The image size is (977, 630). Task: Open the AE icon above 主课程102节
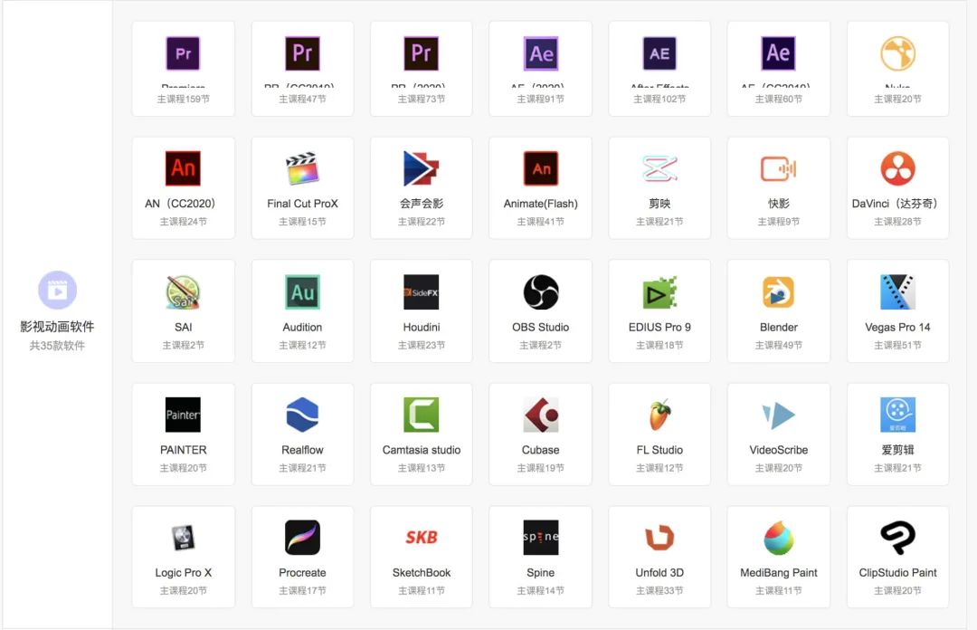click(x=659, y=53)
